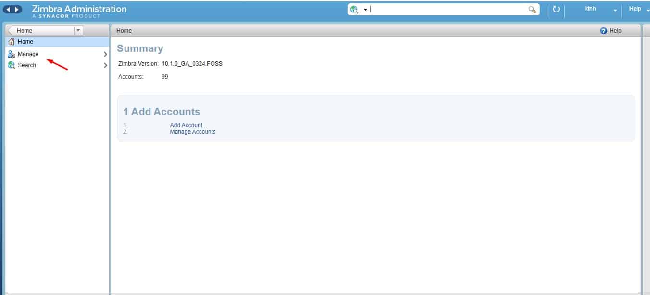Viewport: 650px width, 295px height.
Task: Open the Manage Accounts link
Action: click(x=193, y=132)
